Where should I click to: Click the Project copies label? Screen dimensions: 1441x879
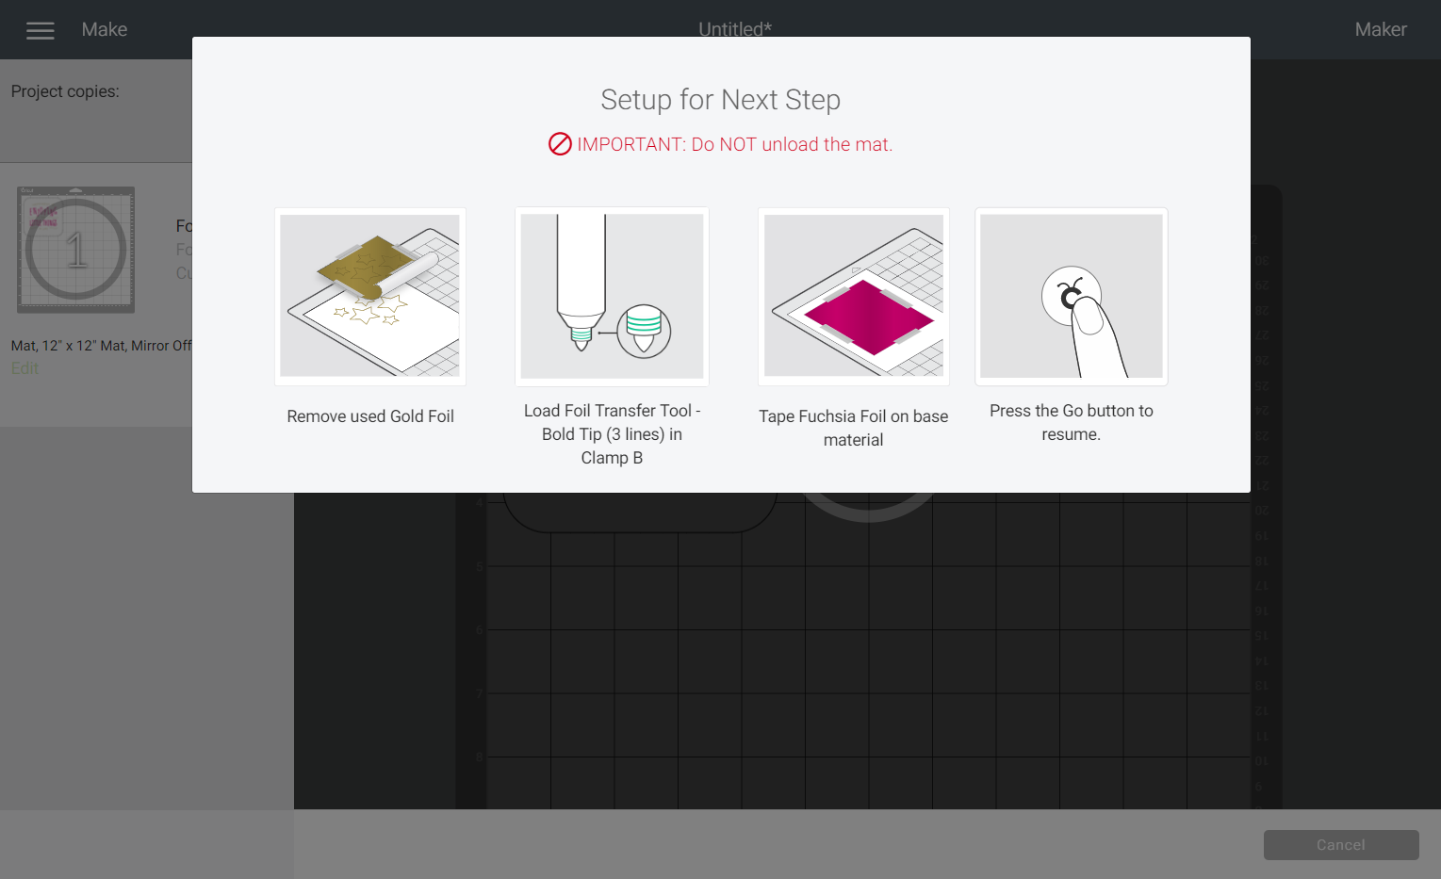[65, 91]
